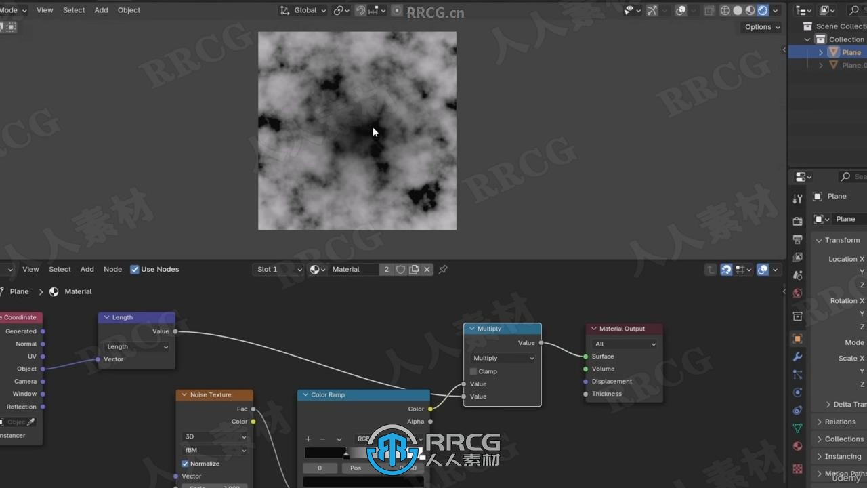The height and width of the screenshot is (488, 867).
Task: Open the View Layer properties tab
Action: (797, 258)
